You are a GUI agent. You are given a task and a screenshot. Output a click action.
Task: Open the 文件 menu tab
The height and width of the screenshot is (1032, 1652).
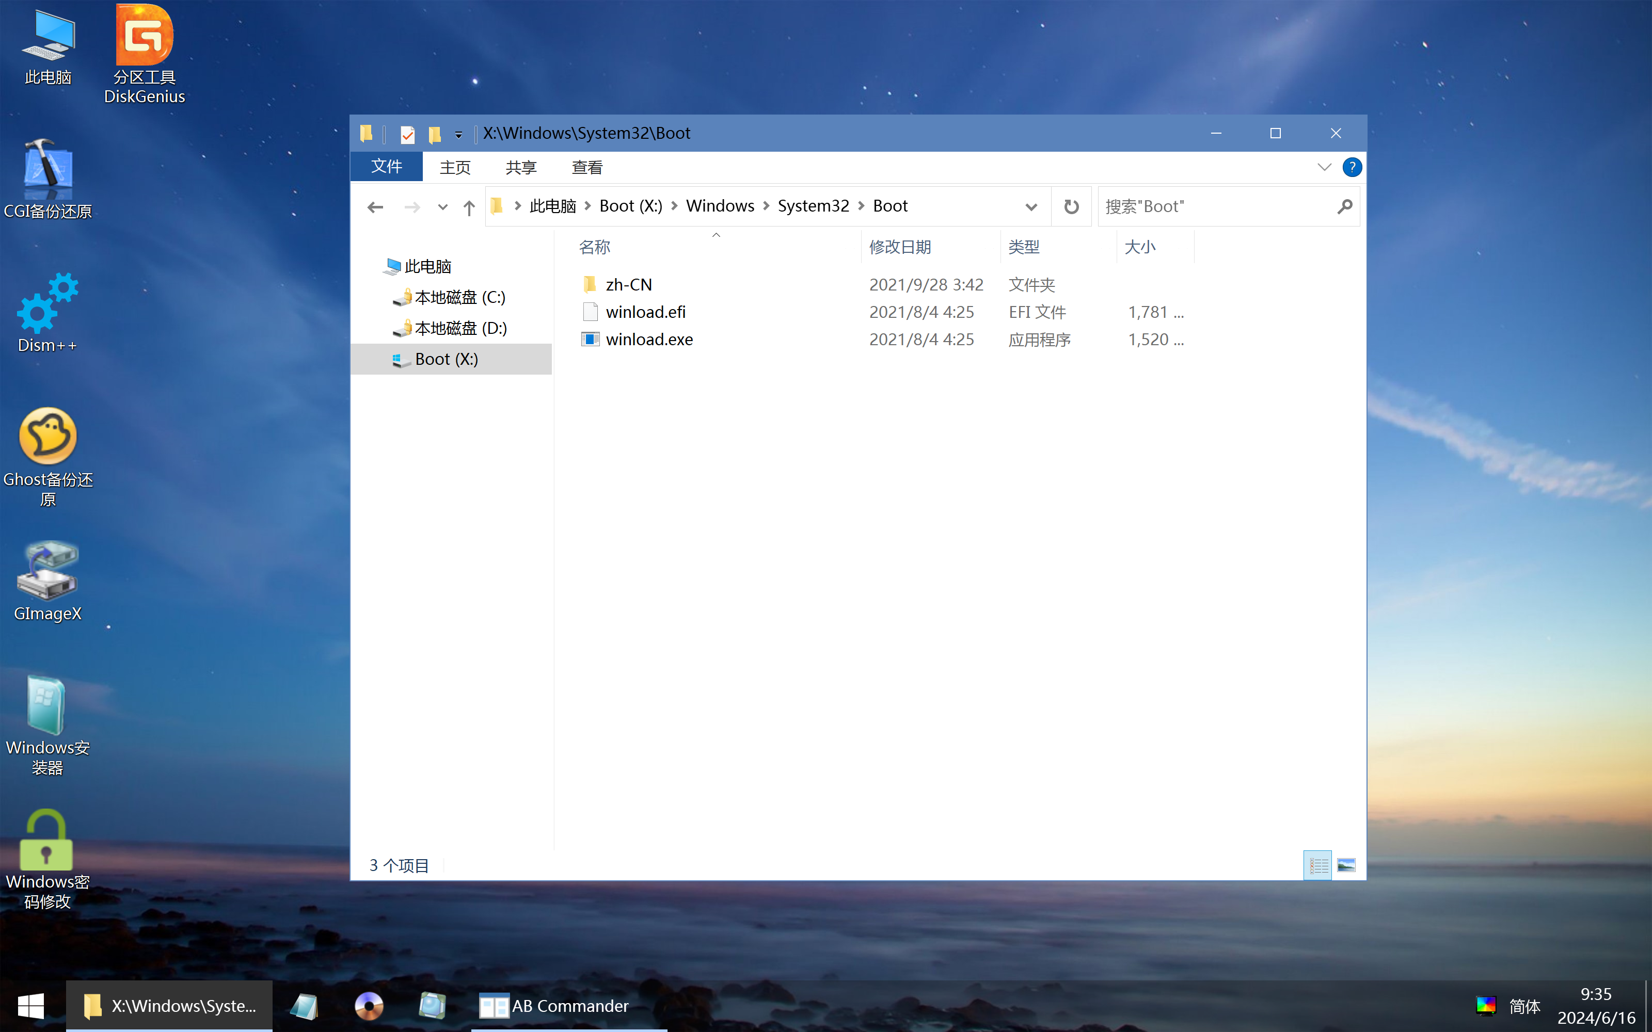(386, 167)
